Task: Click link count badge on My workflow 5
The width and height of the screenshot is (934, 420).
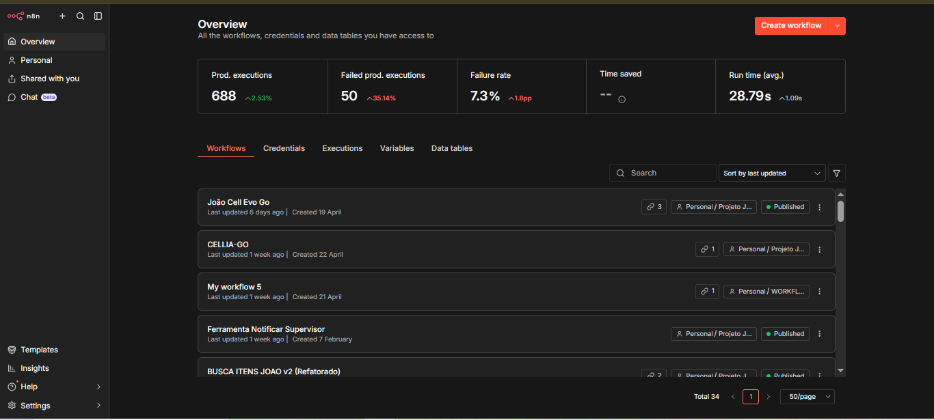Action: (707, 292)
